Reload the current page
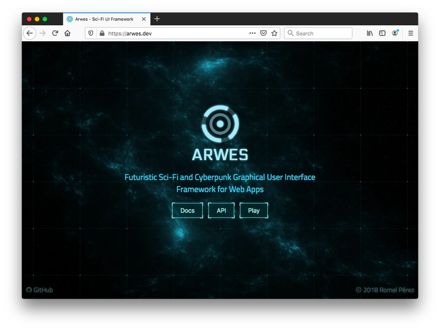Screen dimensions: 440x330 pyautogui.click(x=55, y=34)
